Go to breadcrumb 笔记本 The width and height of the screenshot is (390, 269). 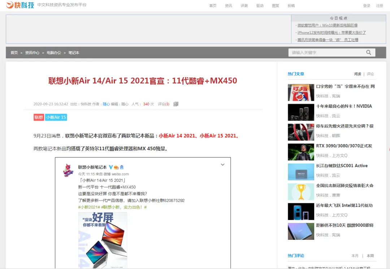point(74,53)
